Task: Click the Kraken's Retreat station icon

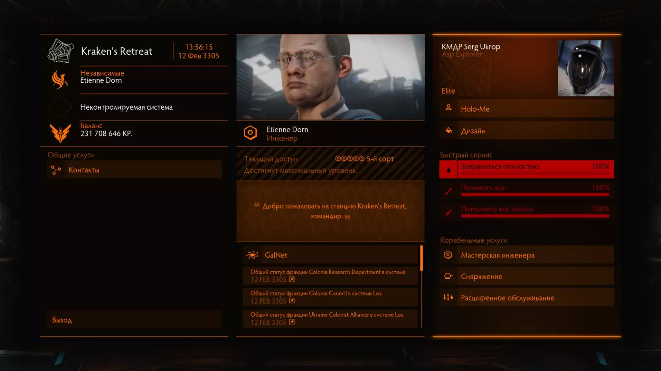Action: (x=61, y=51)
